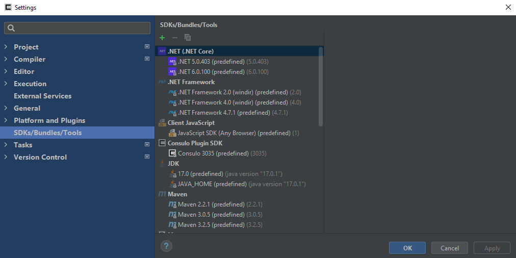
Task: Click the Project per-project settings icon
Action: [147, 47]
